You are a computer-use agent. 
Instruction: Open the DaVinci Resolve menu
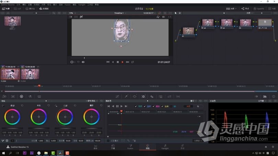[8, 4]
